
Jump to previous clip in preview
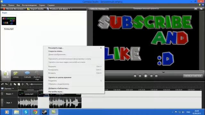[135, 76]
